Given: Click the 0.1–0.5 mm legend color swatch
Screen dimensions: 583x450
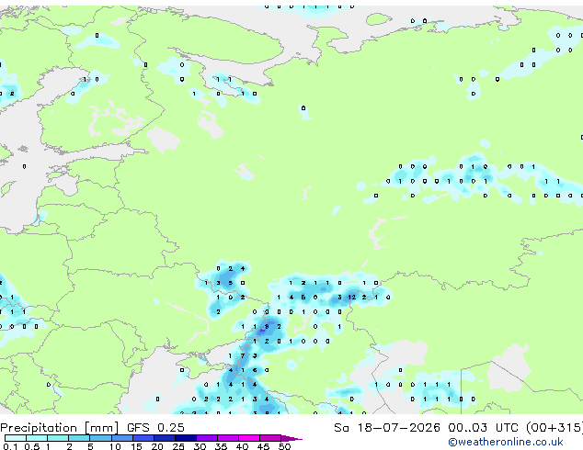Looking at the screenshot, I should 16,438.
